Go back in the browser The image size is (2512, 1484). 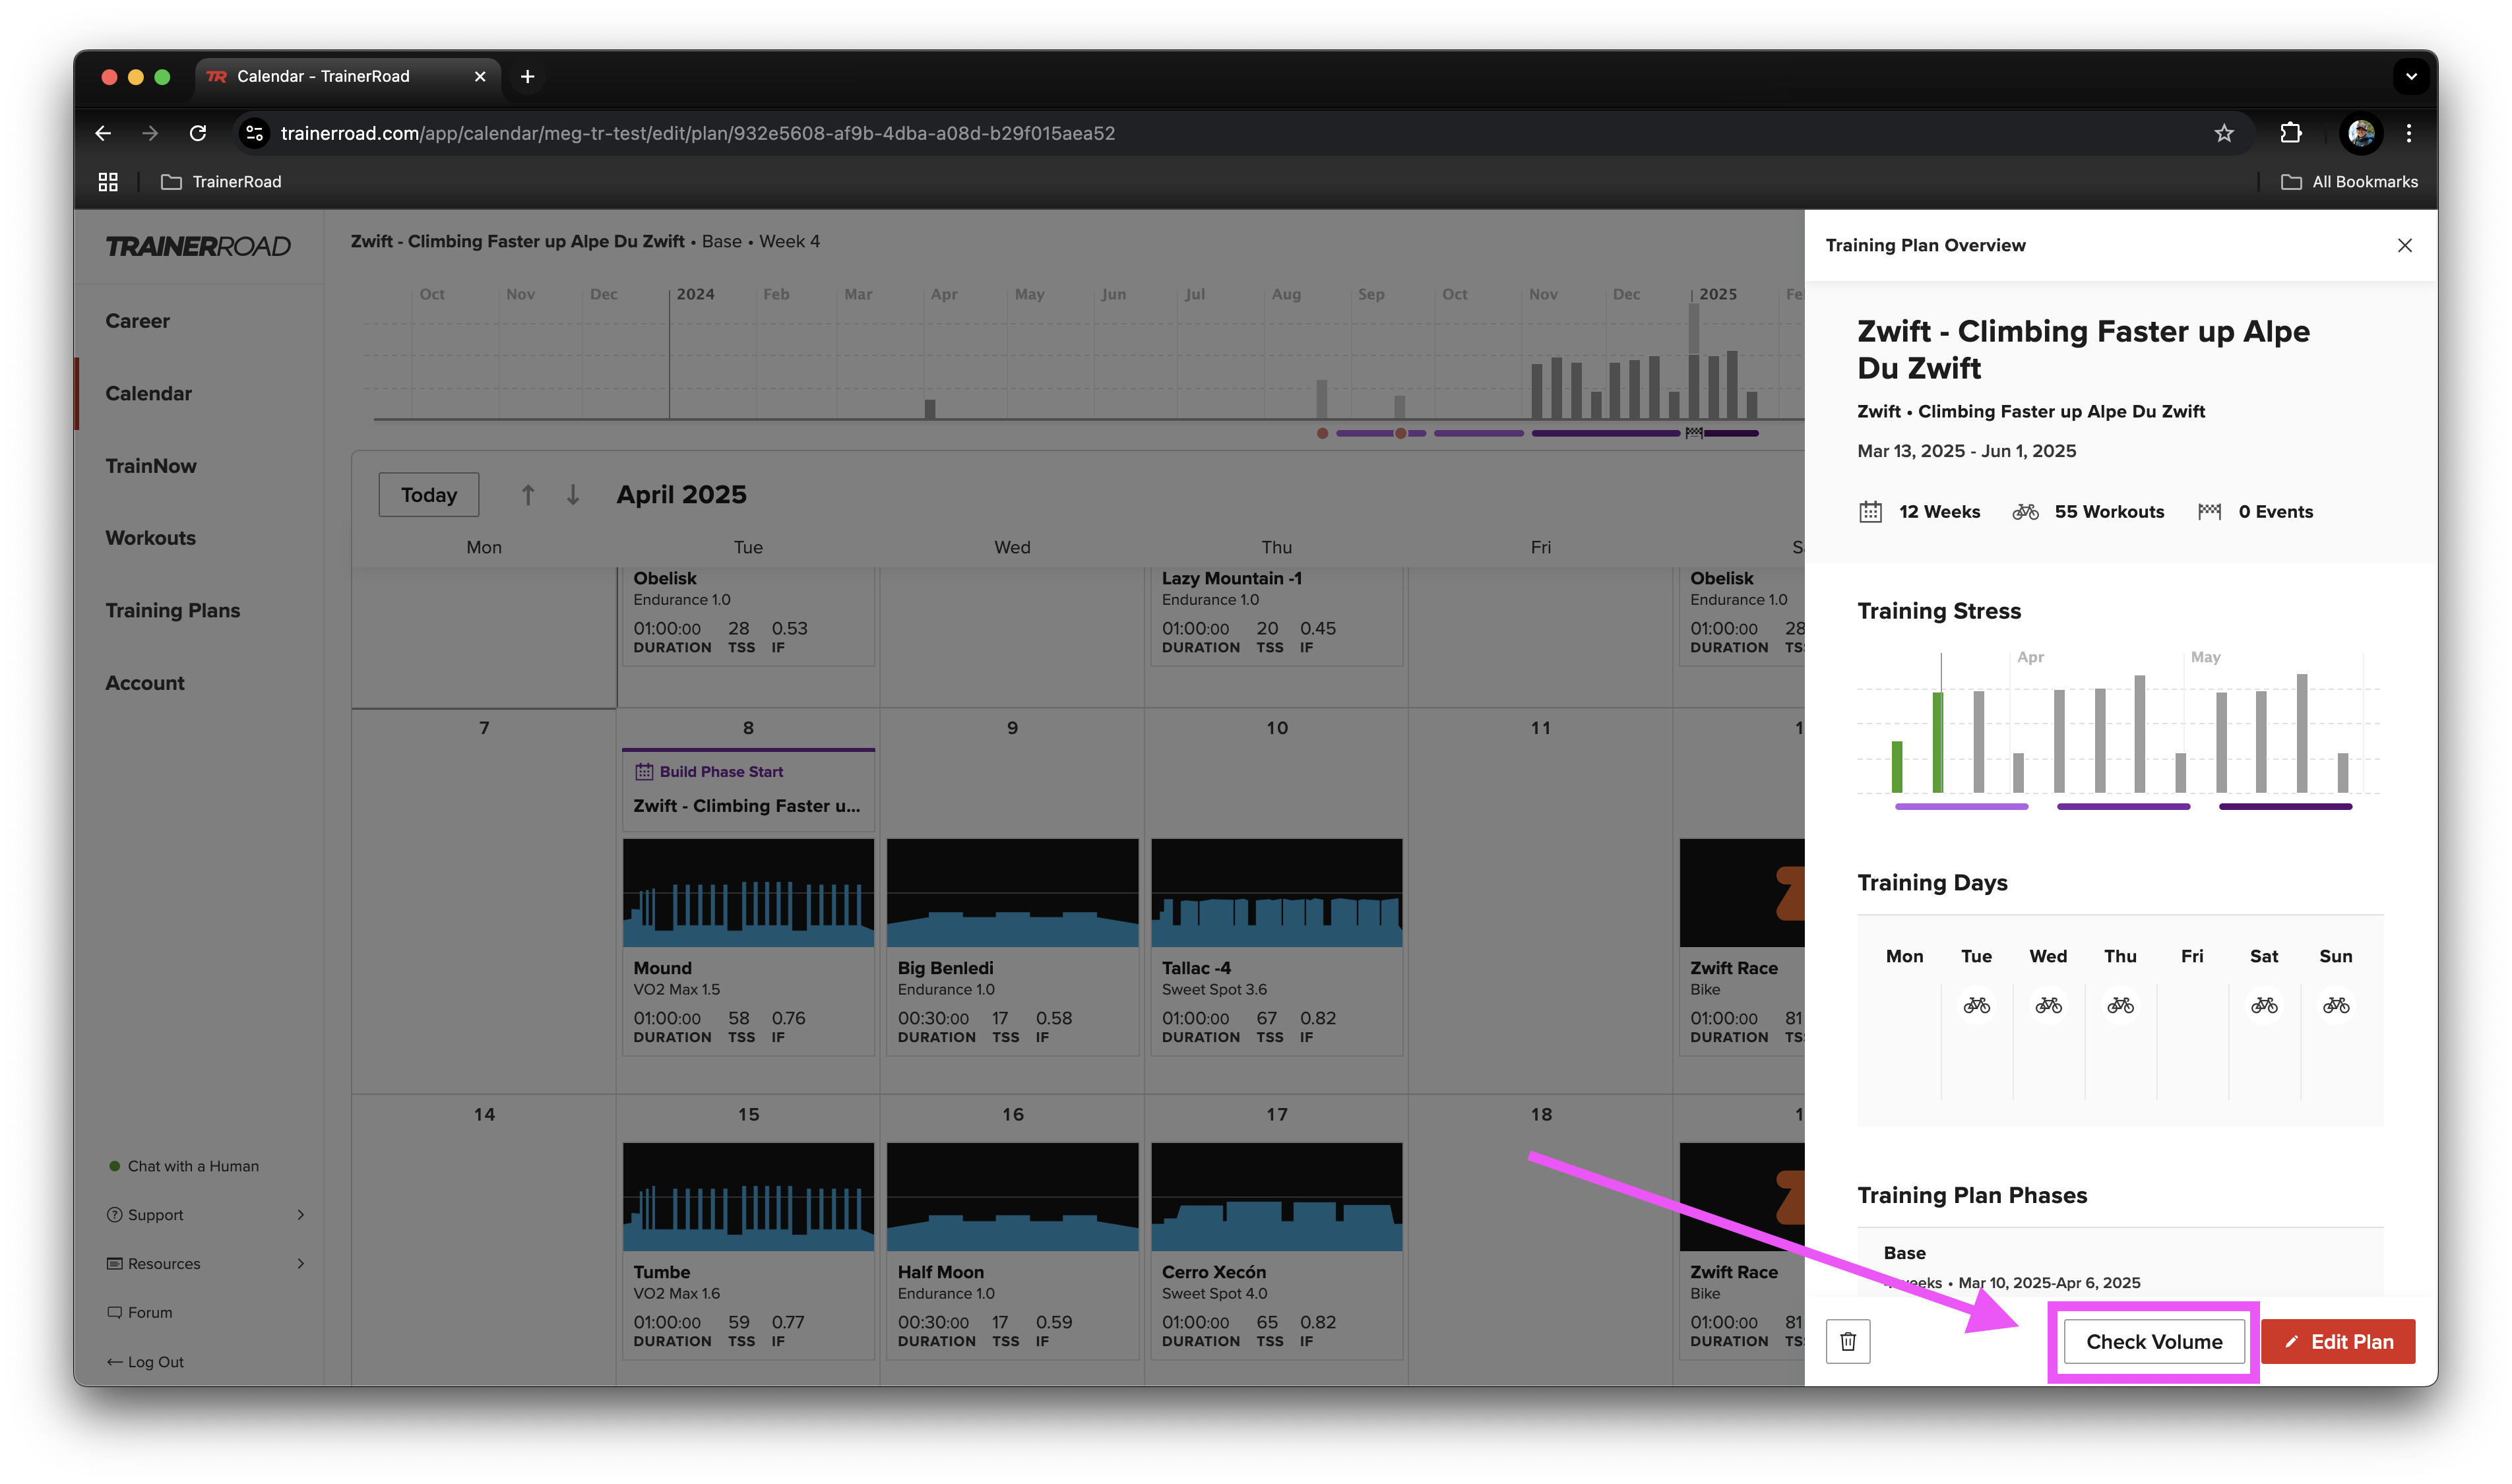pos(103,133)
